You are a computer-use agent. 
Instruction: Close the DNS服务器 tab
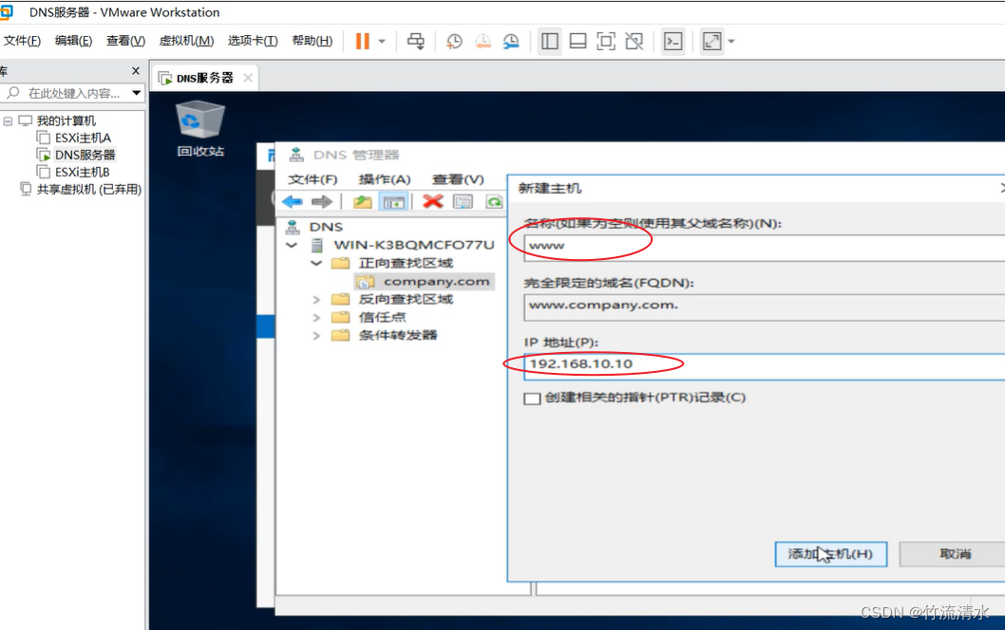pos(248,78)
